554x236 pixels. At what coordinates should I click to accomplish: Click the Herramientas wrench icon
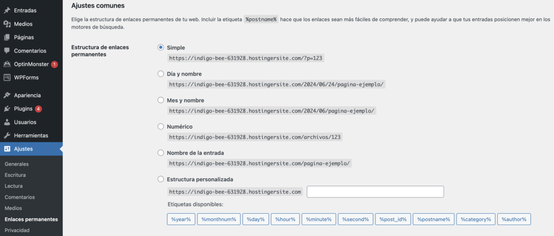7,135
